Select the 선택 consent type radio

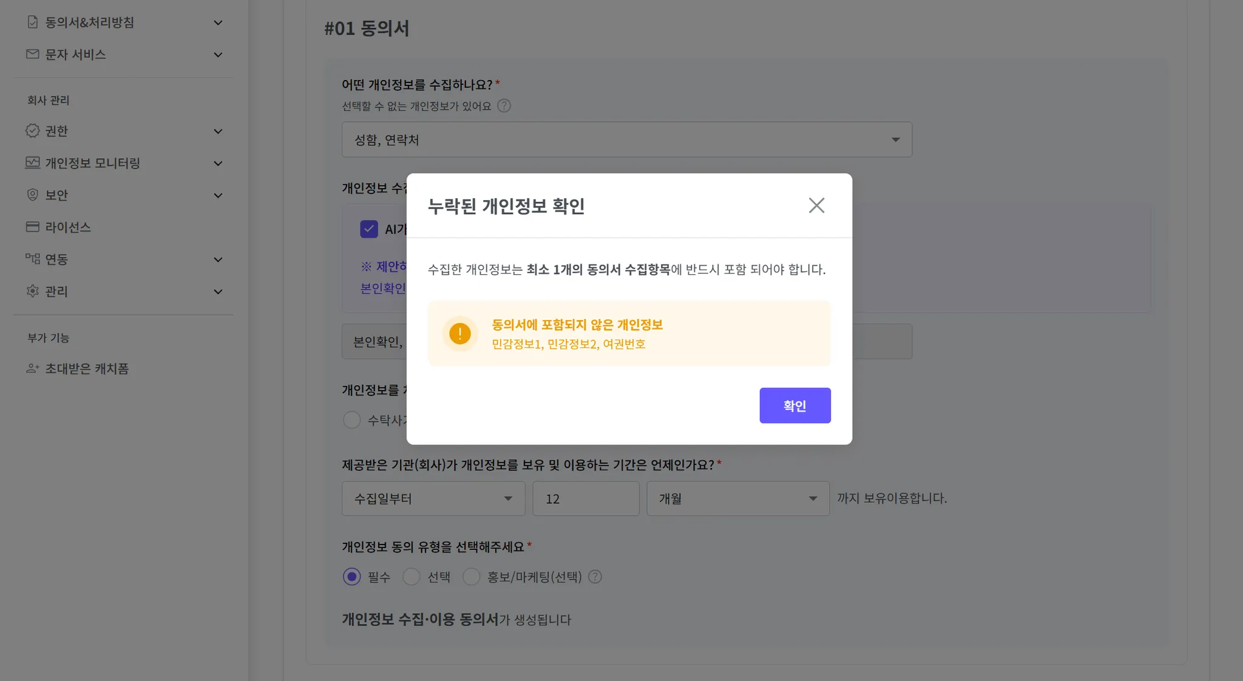[x=412, y=577]
